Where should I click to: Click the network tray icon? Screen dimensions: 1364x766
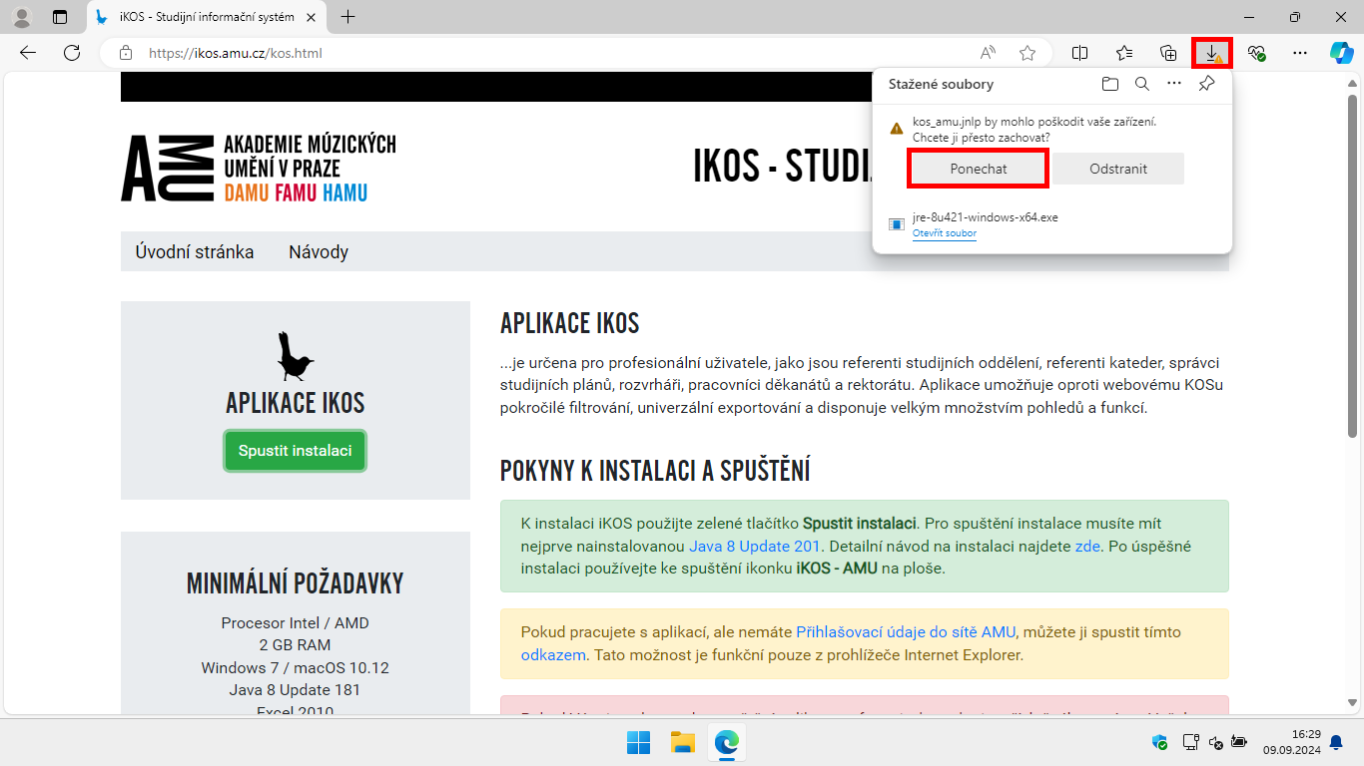coord(1189,742)
